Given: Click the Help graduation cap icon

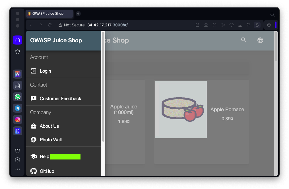Looking at the screenshot, I should click(34, 156).
